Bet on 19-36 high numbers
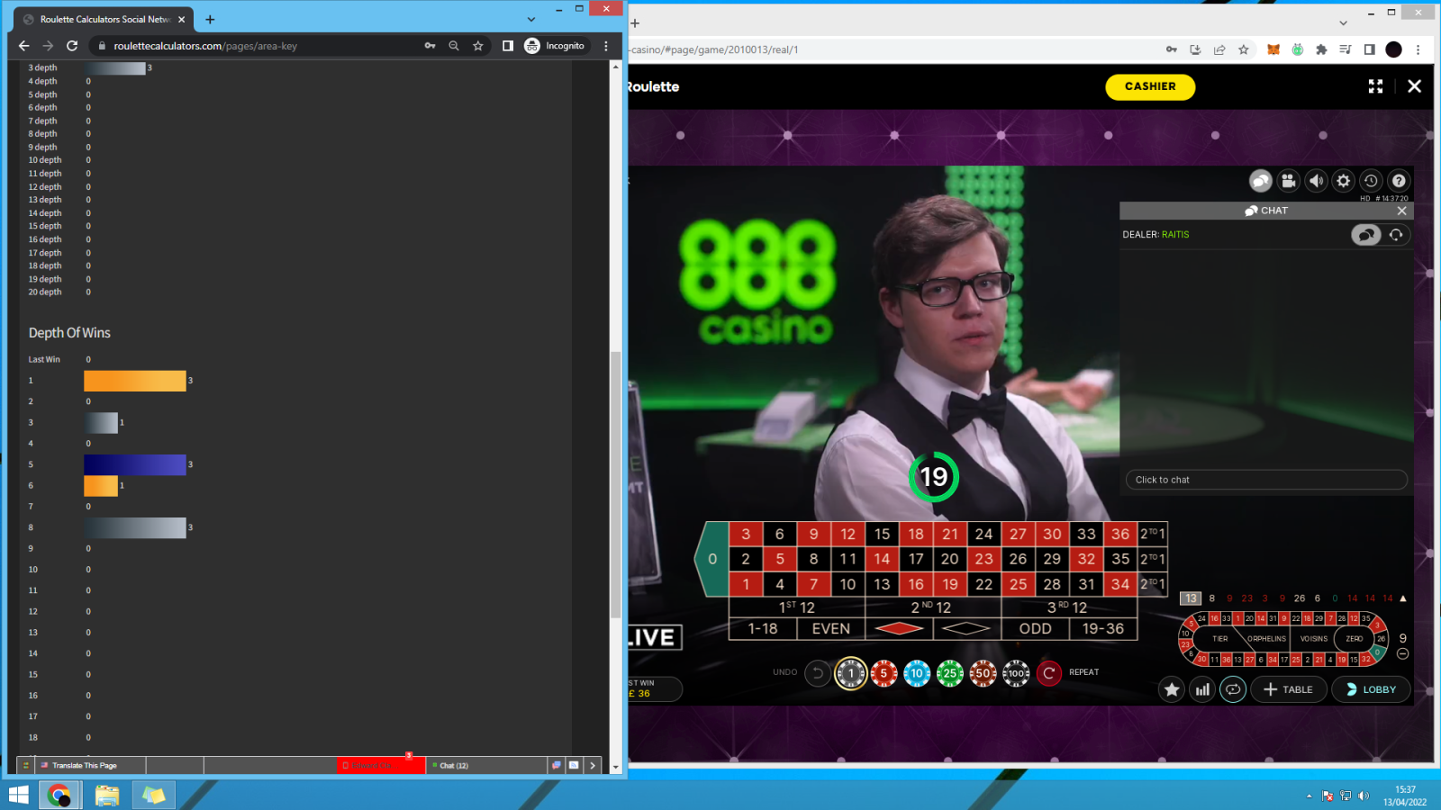This screenshot has width=1441, height=810. click(x=1103, y=629)
